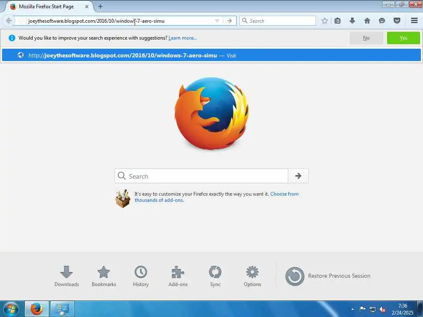Click the Pocket icon in toolbar
This screenshot has height=317, width=423.
[397, 21]
